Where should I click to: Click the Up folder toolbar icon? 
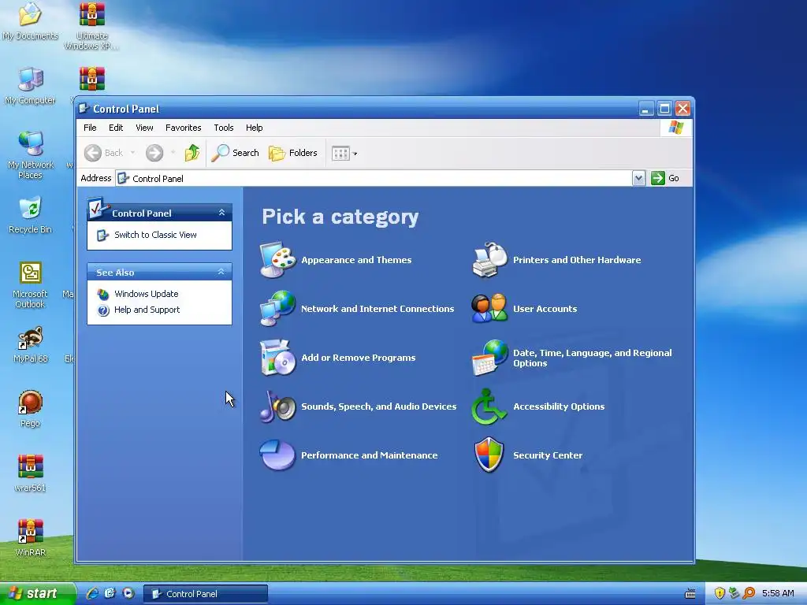click(192, 153)
